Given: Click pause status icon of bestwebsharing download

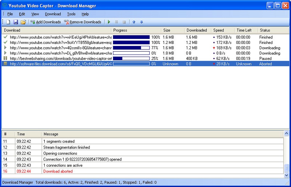Looking at the screenshot, I should click(x=5, y=58).
